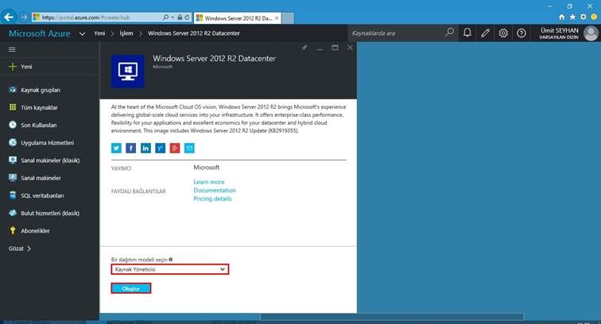The image size is (601, 324).
Task: Open browser favorites star icon
Action: click(572, 17)
